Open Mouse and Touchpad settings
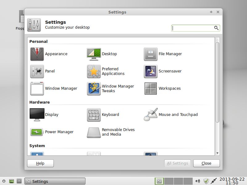The width and height of the screenshot is (247, 185). 151,114
